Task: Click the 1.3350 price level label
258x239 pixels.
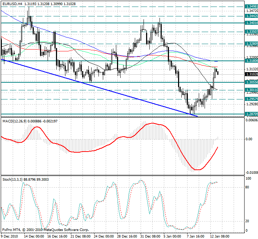Action: [251, 32]
